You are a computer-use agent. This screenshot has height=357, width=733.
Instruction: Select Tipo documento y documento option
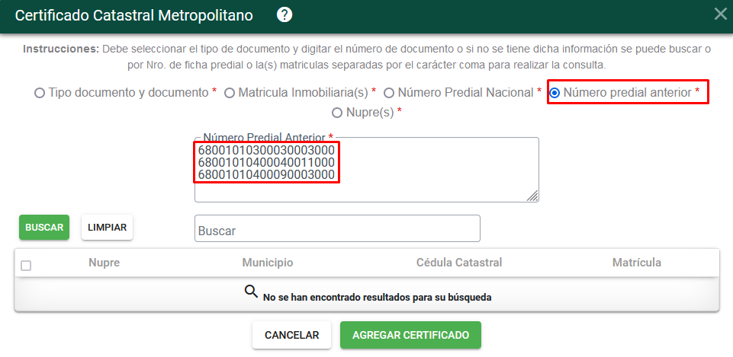(39, 93)
